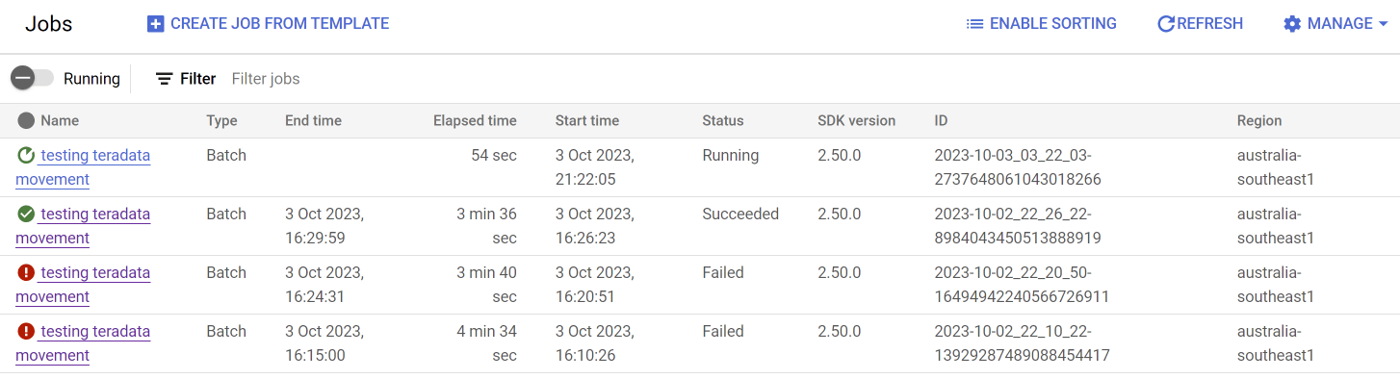Click the plus icon for Create Job From Template
This screenshot has height=379, width=1400.
tap(155, 24)
